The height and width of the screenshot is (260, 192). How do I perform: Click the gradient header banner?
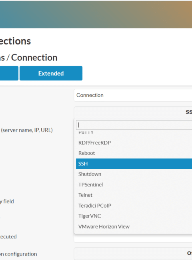click(x=96, y=14)
